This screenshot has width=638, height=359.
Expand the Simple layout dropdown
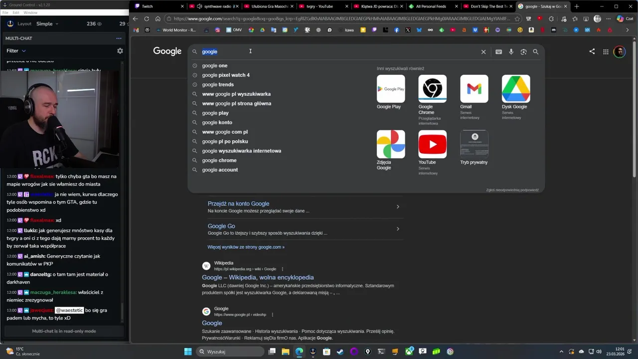pyautogui.click(x=47, y=24)
